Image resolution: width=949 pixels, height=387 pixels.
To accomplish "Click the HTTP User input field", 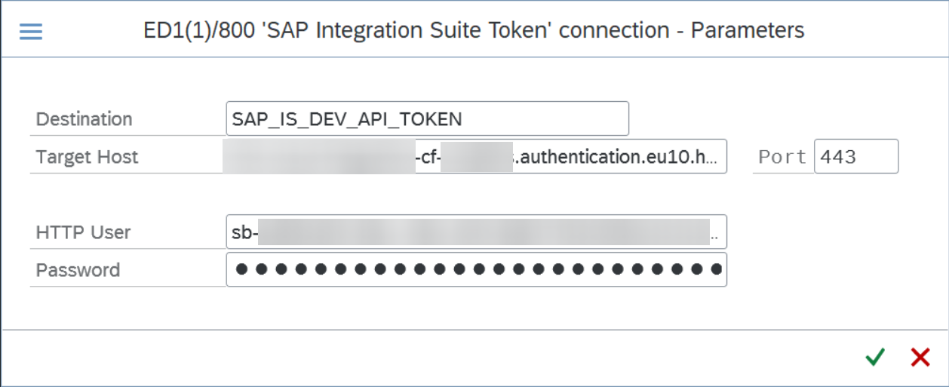I will pos(476,232).
